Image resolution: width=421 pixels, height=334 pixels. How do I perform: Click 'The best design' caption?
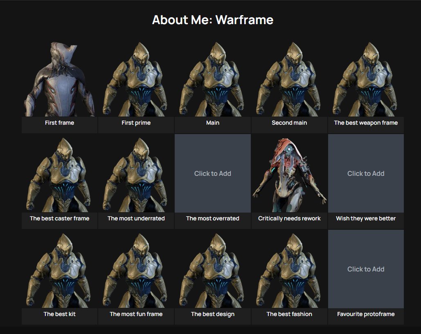pos(213,314)
